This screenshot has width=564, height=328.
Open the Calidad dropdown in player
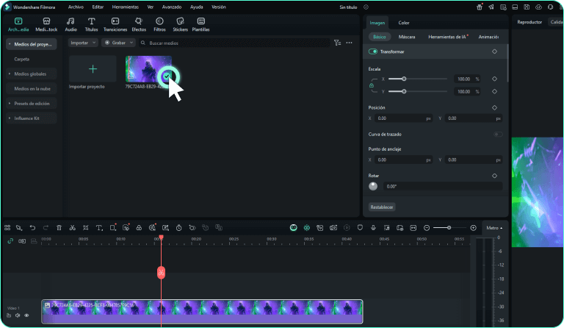(x=557, y=22)
